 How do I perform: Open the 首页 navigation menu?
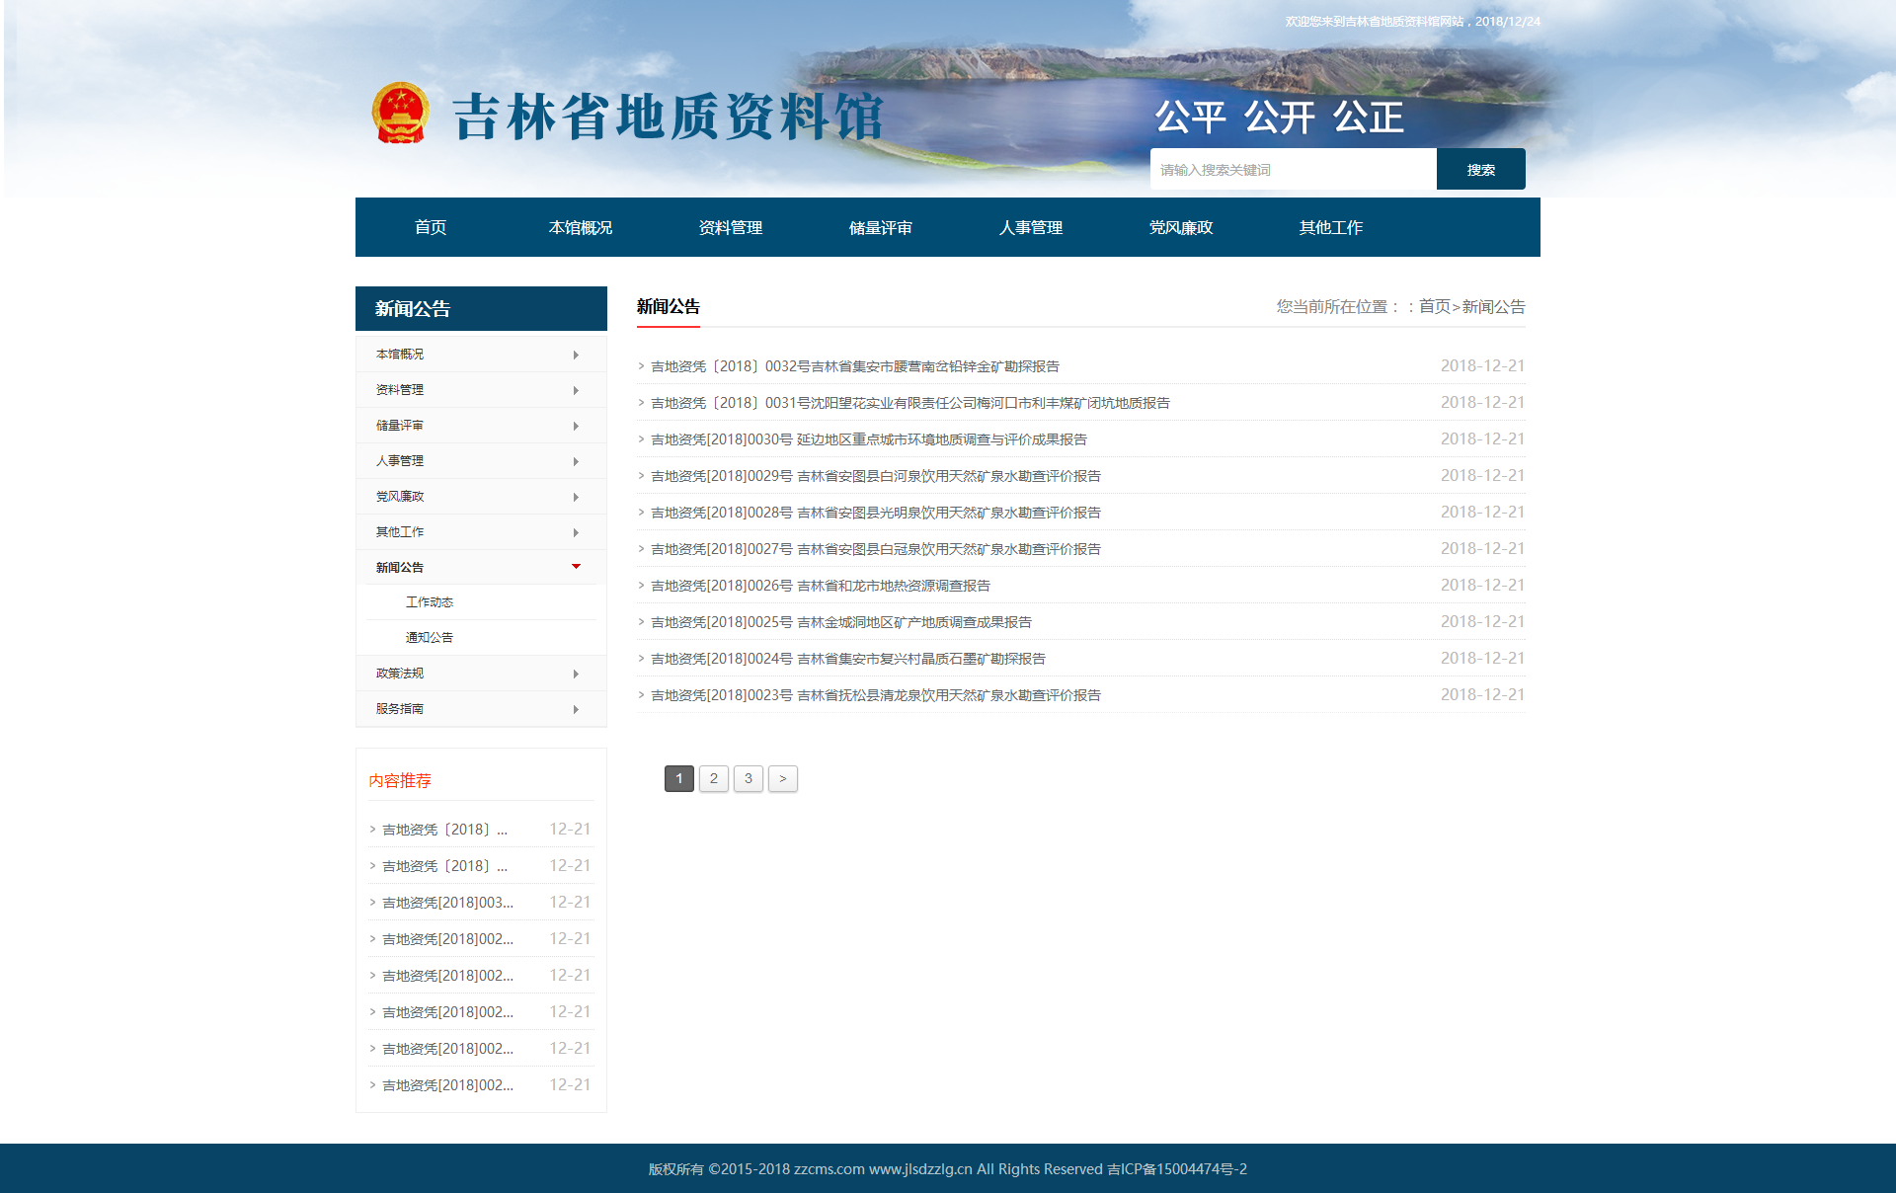coord(431,227)
